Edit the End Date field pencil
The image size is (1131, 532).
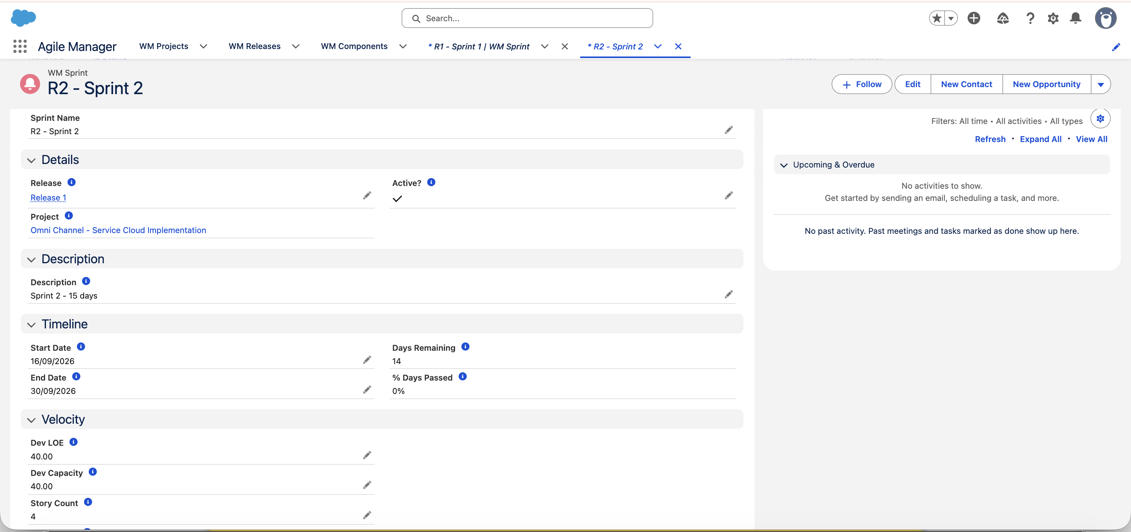click(x=367, y=390)
